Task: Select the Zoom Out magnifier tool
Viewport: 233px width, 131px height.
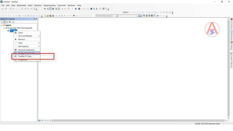Action: (47, 9)
